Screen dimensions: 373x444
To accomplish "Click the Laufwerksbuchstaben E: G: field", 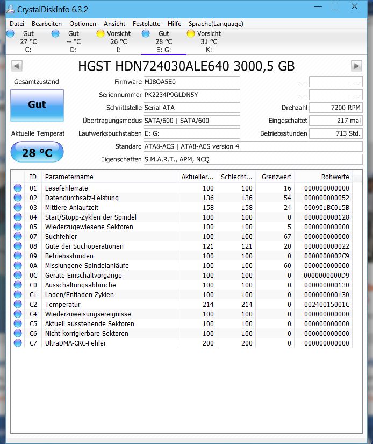I will coord(192,133).
